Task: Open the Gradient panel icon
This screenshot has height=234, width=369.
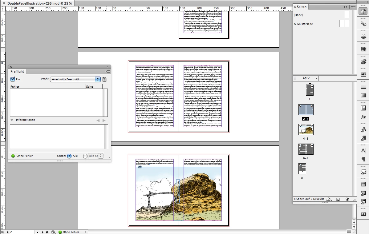Action: pyautogui.click(x=363, y=95)
